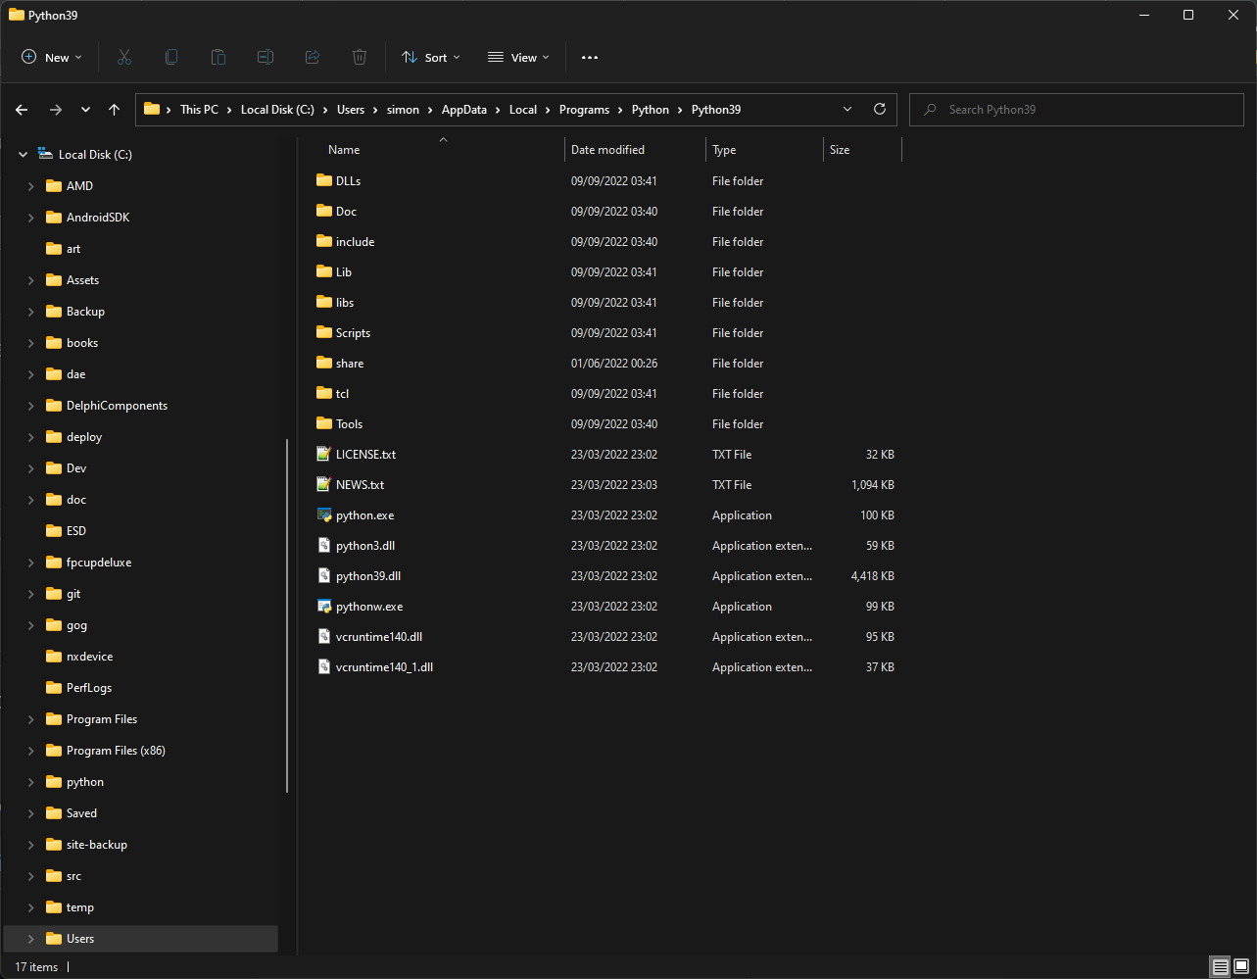Select the Tools folder icon
This screenshot has height=979, width=1257.
coord(325,424)
